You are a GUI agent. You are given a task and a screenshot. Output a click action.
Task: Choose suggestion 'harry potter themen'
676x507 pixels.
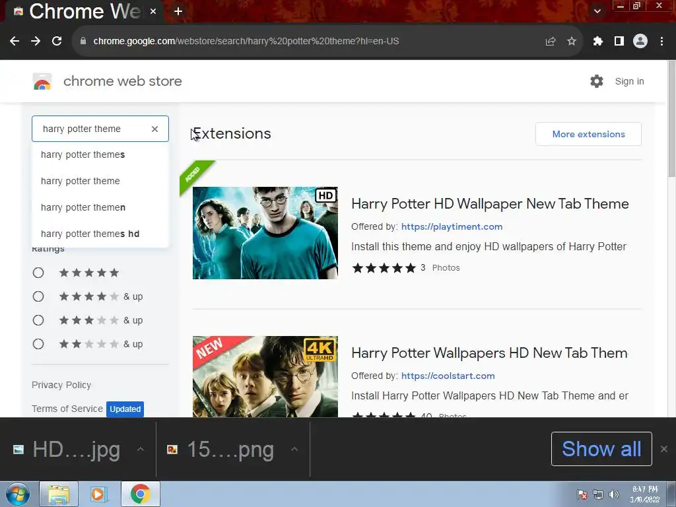click(100, 207)
